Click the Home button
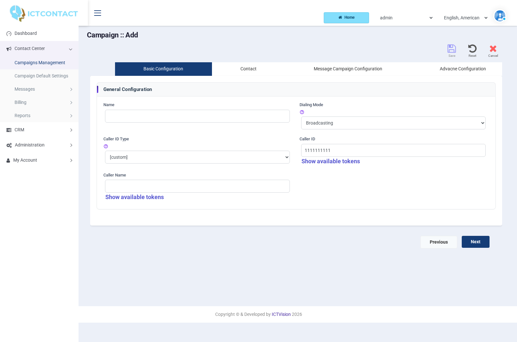This screenshot has width=517, height=342. (x=346, y=18)
